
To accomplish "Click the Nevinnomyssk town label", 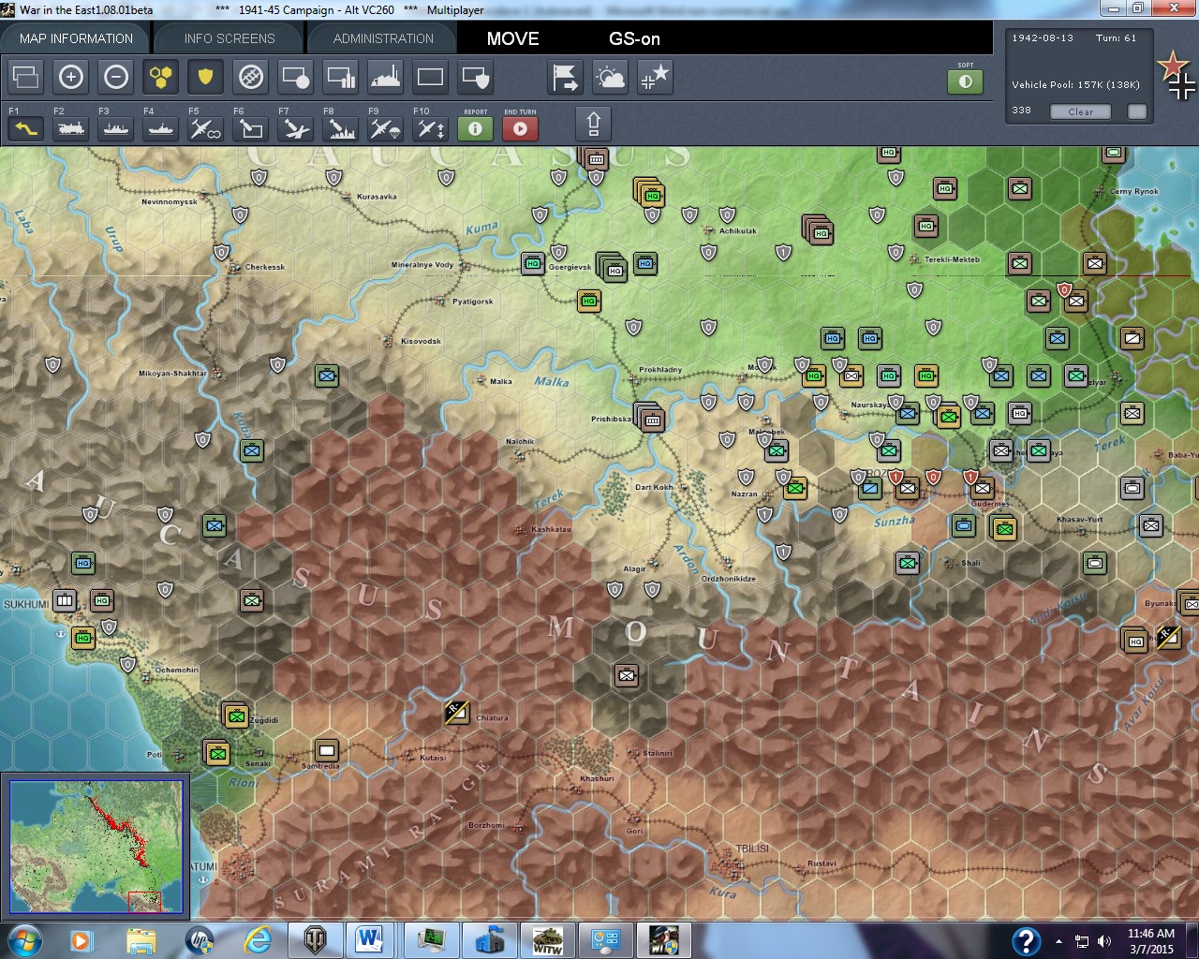I will coord(170,201).
